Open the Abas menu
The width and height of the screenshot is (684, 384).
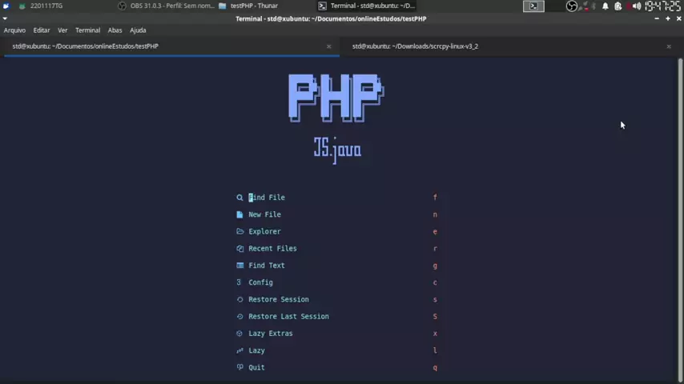[115, 30]
